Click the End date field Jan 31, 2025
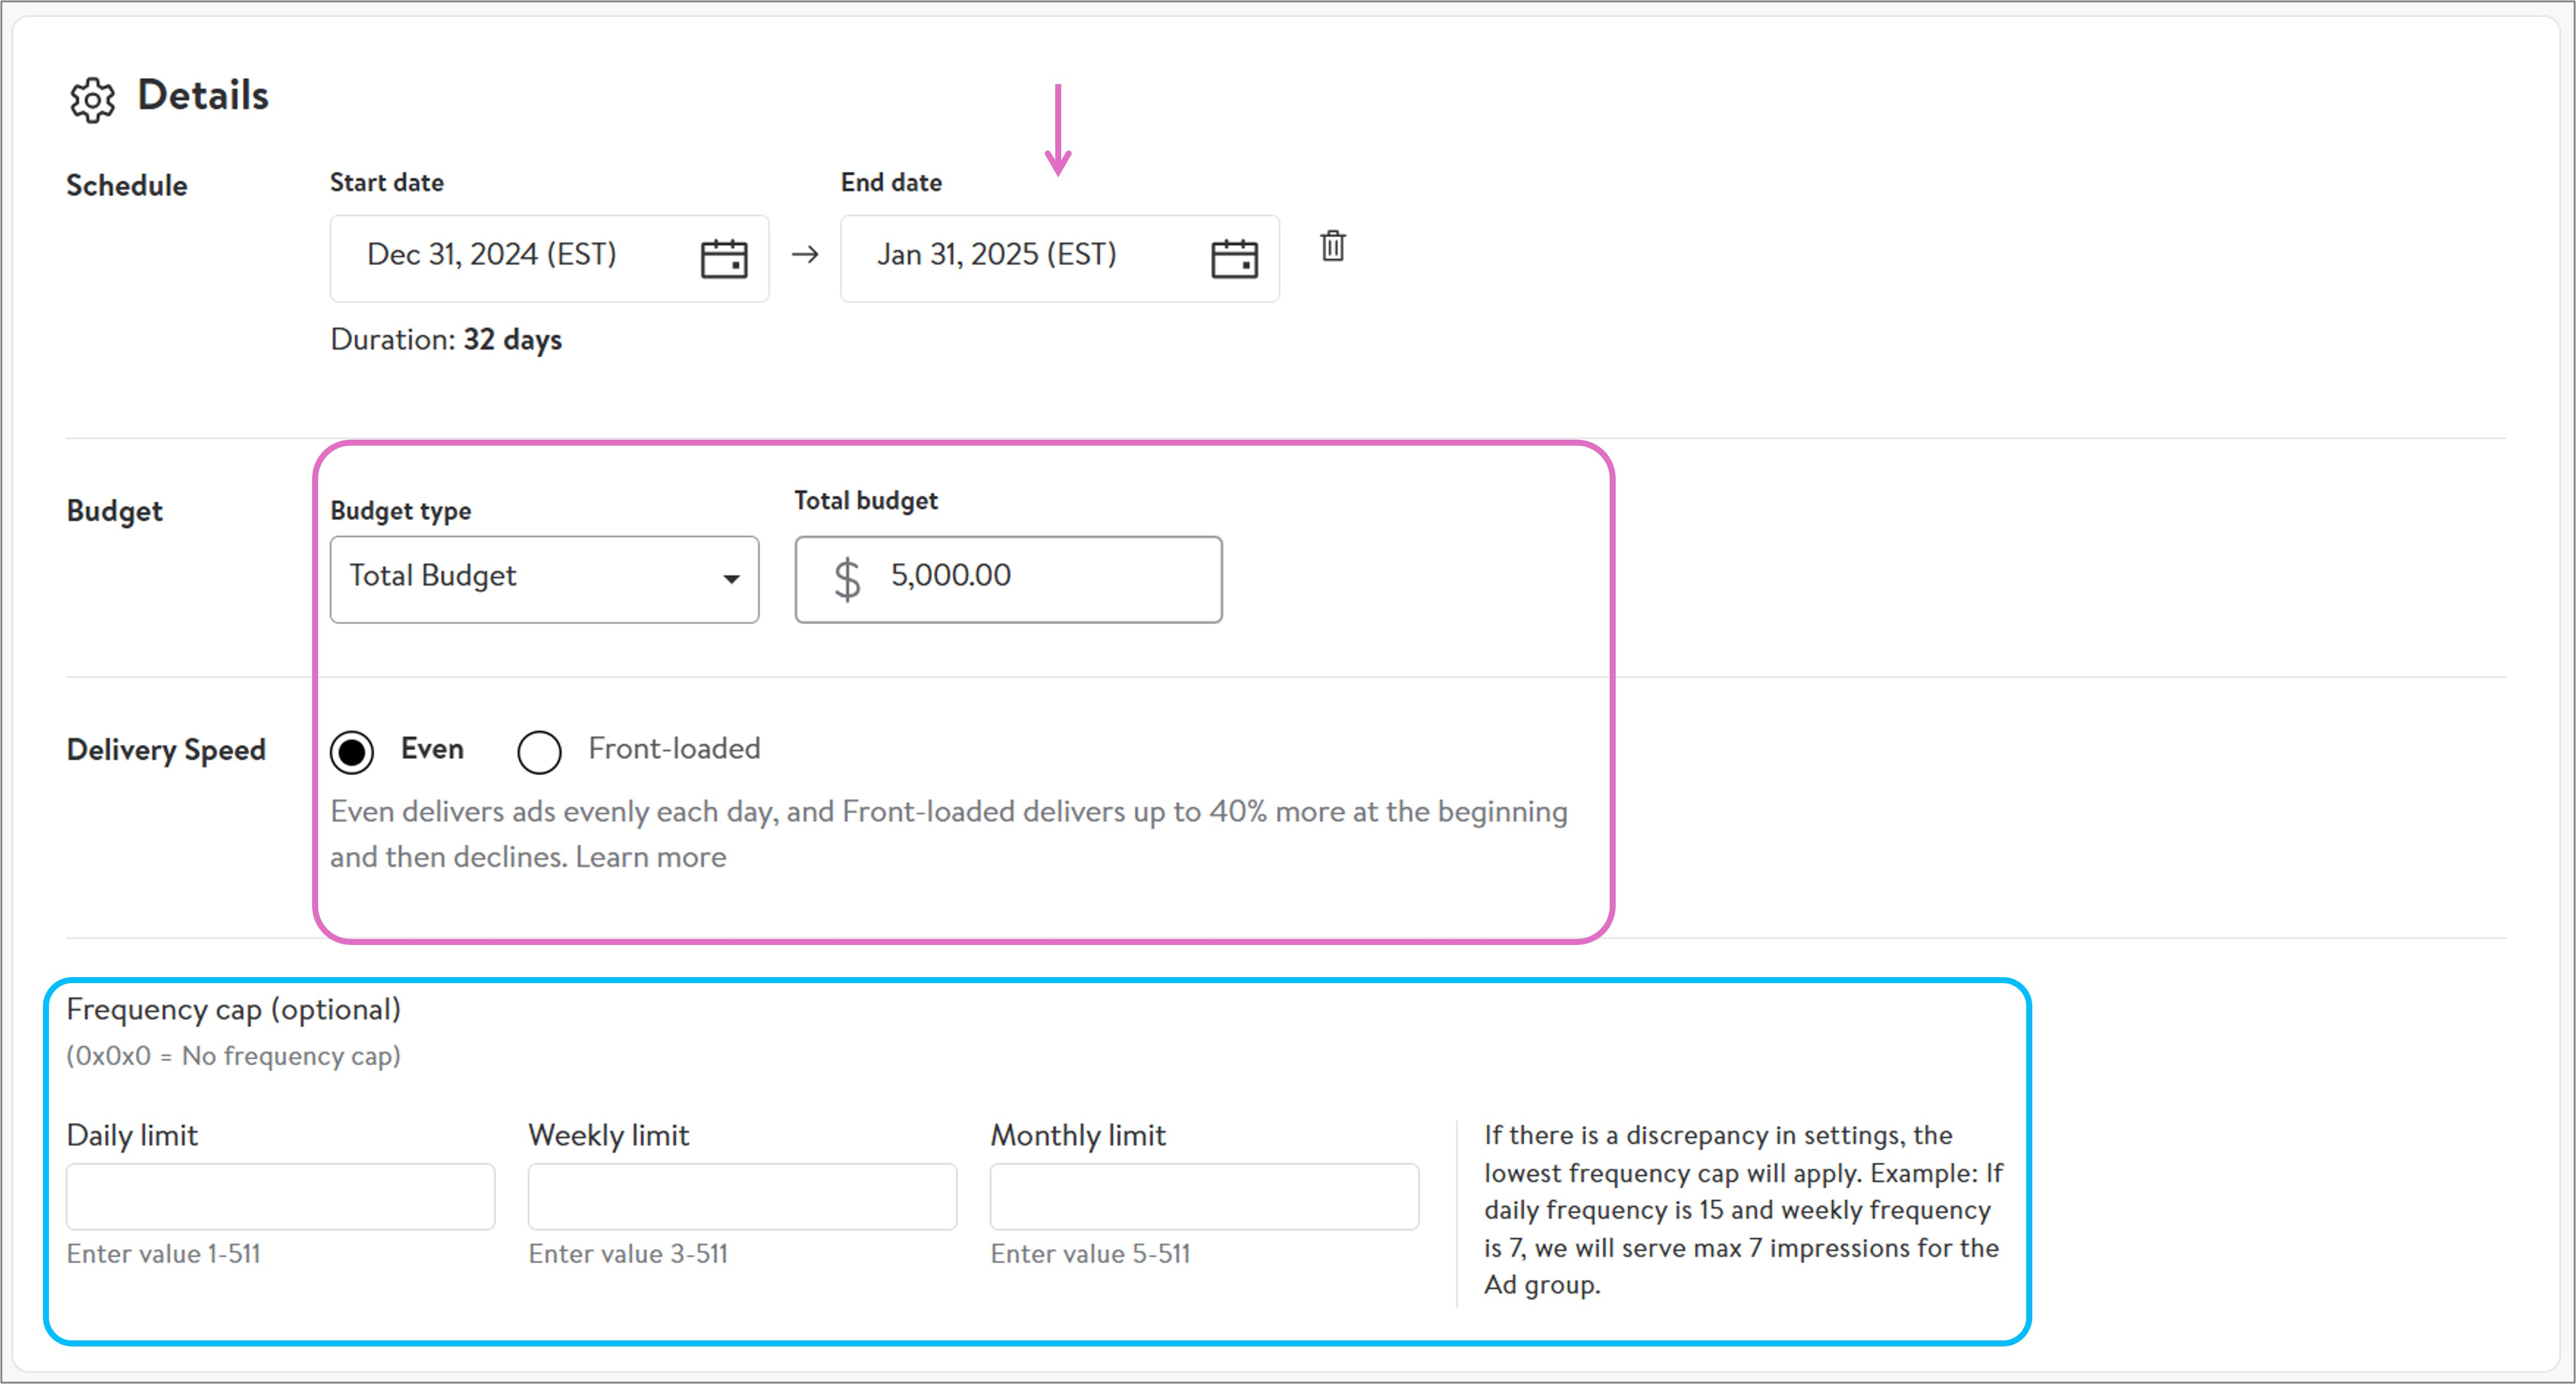This screenshot has width=2576, height=1384. (x=996, y=255)
